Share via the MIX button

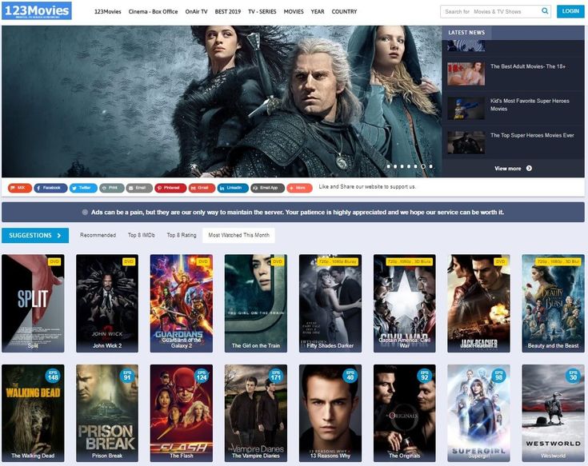click(19, 188)
